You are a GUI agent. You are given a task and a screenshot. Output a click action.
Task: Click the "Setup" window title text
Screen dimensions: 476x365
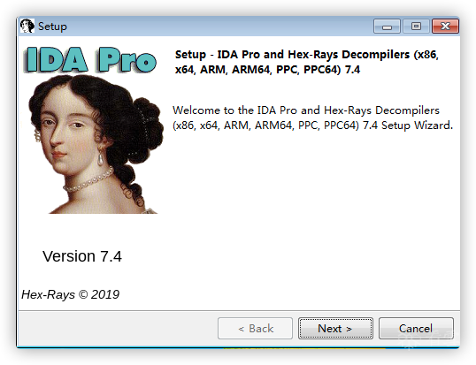click(52, 27)
